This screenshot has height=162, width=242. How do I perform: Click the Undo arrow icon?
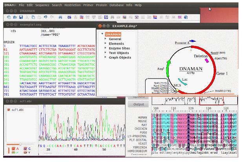point(45,17)
